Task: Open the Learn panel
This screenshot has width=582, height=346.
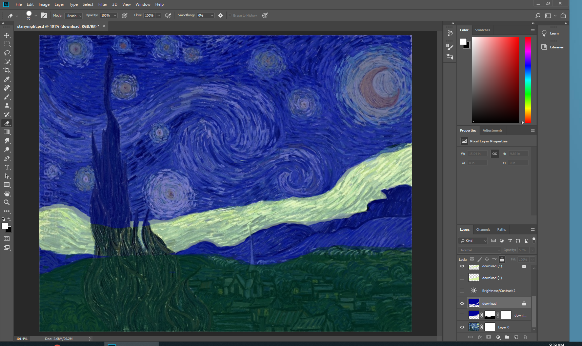Action: click(x=554, y=33)
